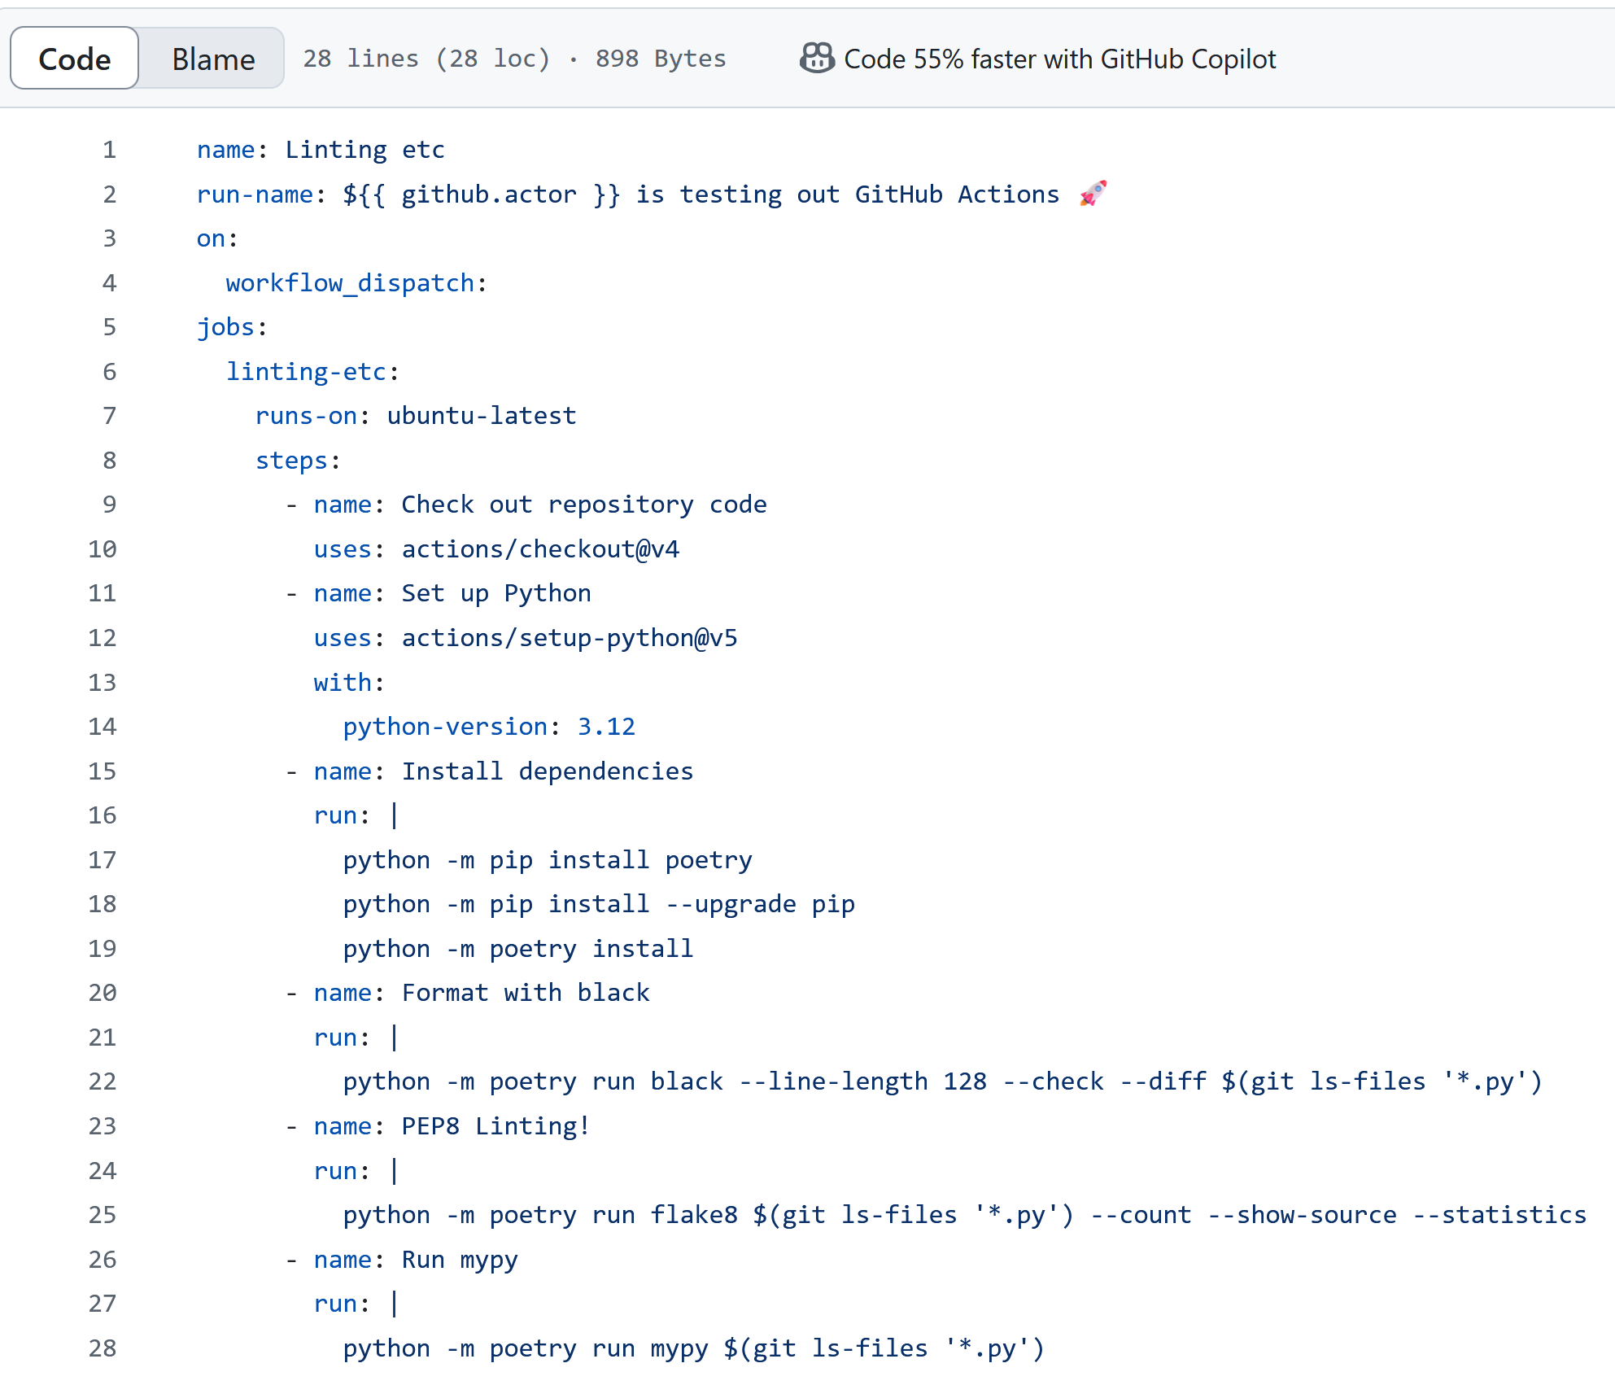Viewport: 1615px width, 1385px height.
Task: Select line number 28
Action: 102,1348
